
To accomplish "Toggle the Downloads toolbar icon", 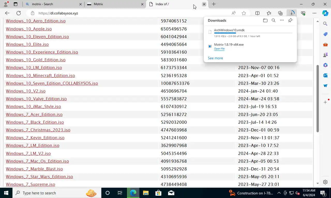I will [292, 13].
